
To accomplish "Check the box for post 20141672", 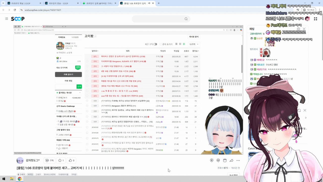I will pos(87,144).
